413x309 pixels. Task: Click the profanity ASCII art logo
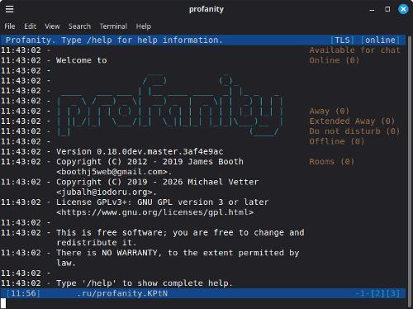point(170,106)
